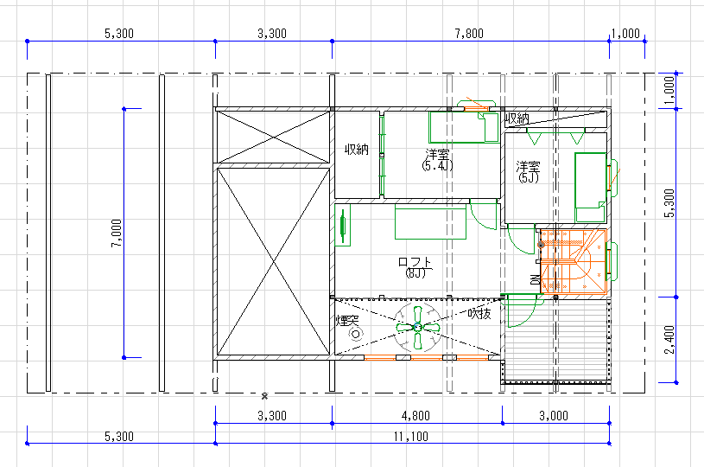Image resolution: width=704 pixels, height=467 pixels.
Task: Click the ロフト (8J) room label
Action: 415,266
